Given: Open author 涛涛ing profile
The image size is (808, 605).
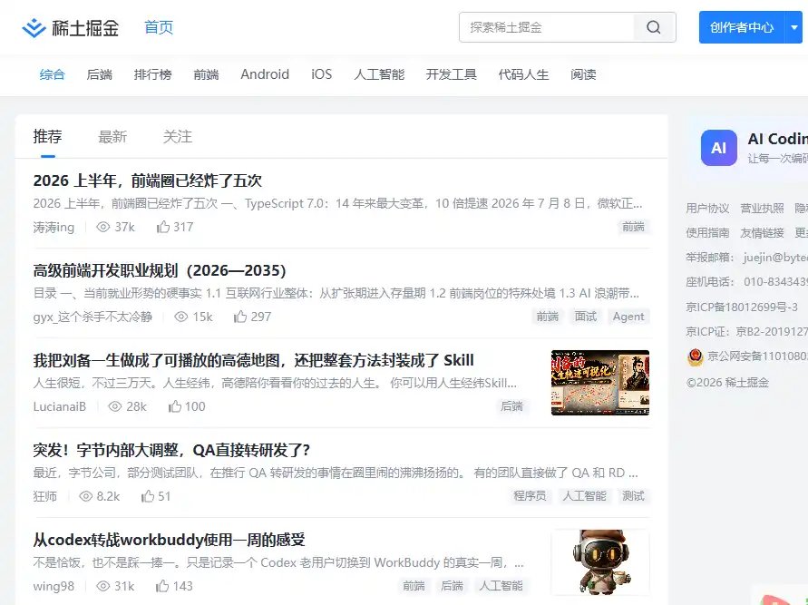Looking at the screenshot, I should [54, 228].
